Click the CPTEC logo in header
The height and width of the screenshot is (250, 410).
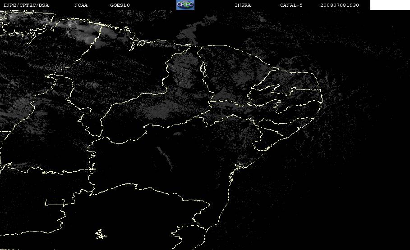185,5
